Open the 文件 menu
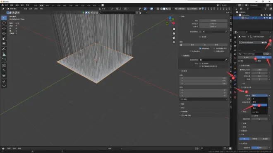Image resolution: width=273 pixels, height=153 pixels. click(7, 5)
